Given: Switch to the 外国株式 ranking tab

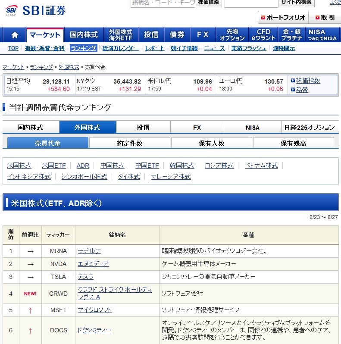Looking at the screenshot, I should click(88, 127).
